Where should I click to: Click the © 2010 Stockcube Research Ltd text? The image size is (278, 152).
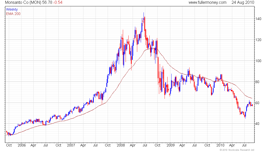[x=237, y=150]
